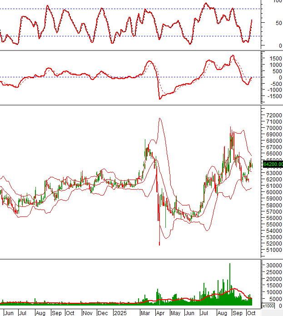Click the upper Bollinger band peak in April

pyautogui.click(x=159, y=119)
